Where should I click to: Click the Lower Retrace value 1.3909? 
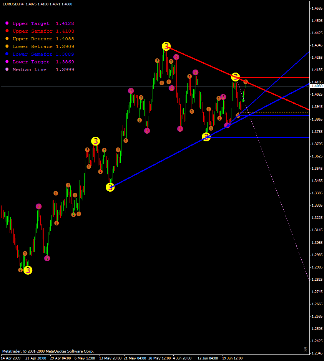coord(65,46)
